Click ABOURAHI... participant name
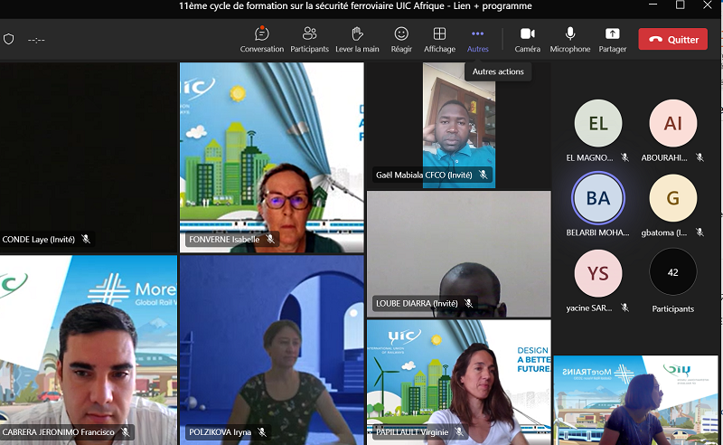Image resolution: width=723 pixels, height=445 pixels. click(x=664, y=158)
